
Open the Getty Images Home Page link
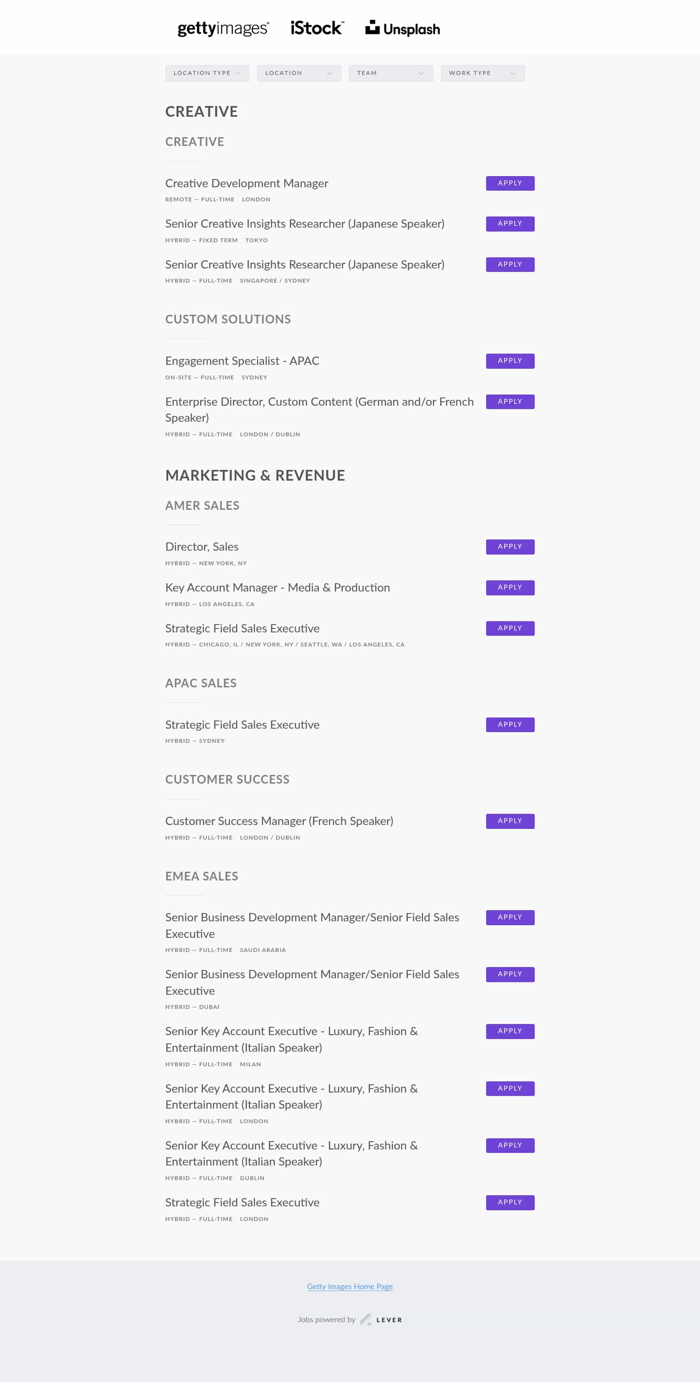(350, 1286)
